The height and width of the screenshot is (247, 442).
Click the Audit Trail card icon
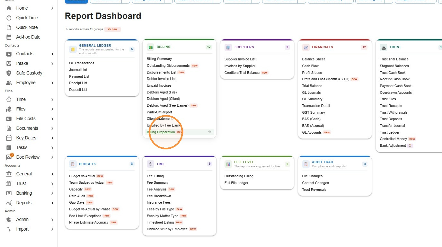tap(306, 164)
